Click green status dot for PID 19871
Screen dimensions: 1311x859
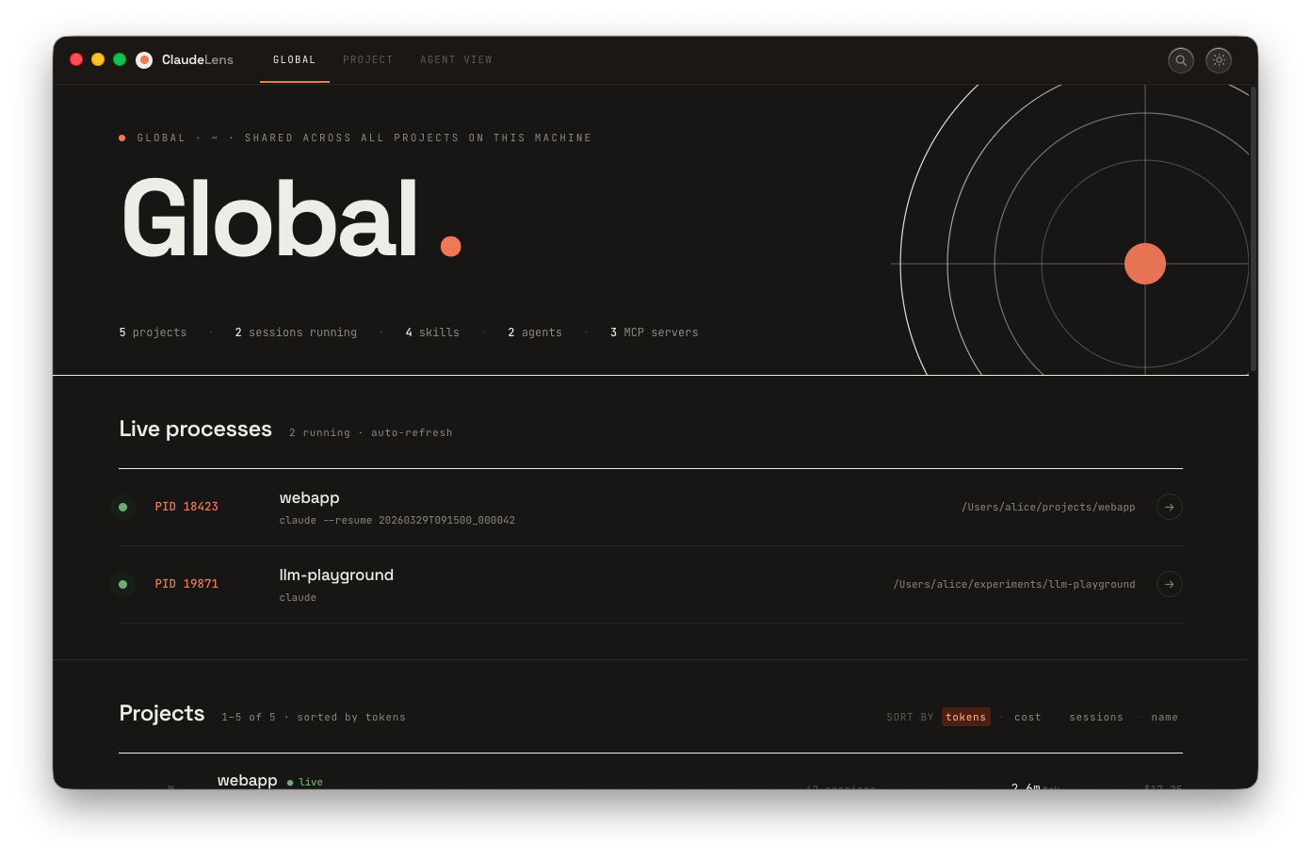point(122,584)
